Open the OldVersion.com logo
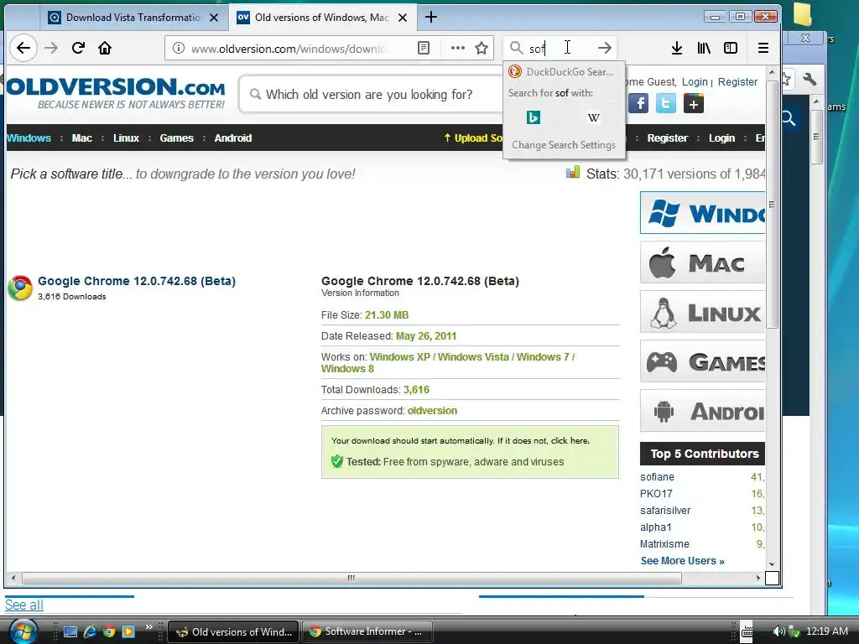 [x=116, y=92]
